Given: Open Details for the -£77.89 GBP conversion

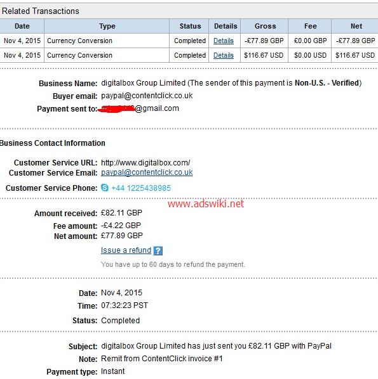Looking at the screenshot, I should (224, 41).
